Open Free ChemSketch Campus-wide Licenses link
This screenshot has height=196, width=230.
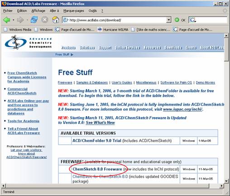click(27, 77)
